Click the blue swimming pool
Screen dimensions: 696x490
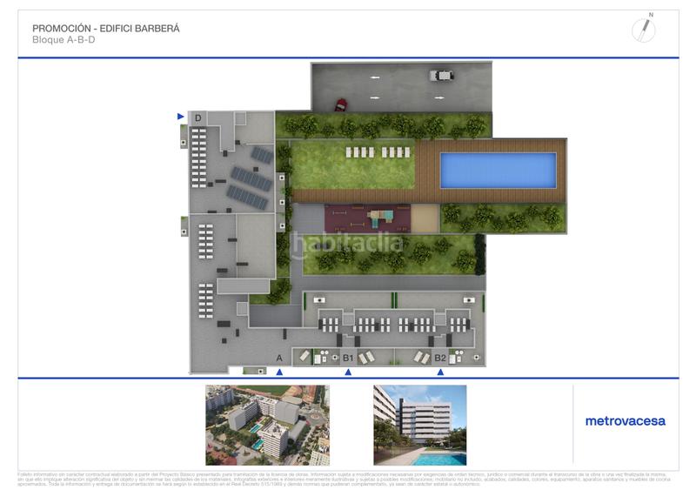498,171
